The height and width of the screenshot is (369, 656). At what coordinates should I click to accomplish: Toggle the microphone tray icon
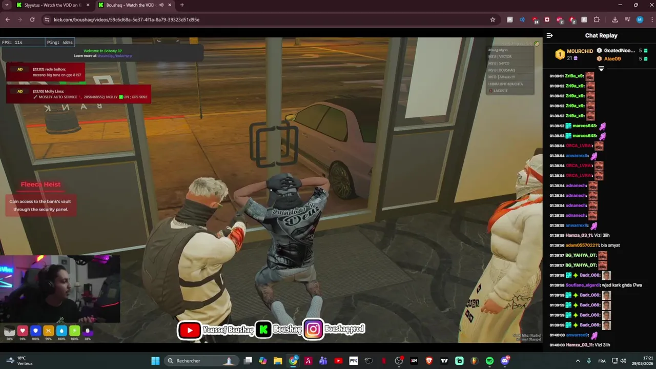point(589,361)
